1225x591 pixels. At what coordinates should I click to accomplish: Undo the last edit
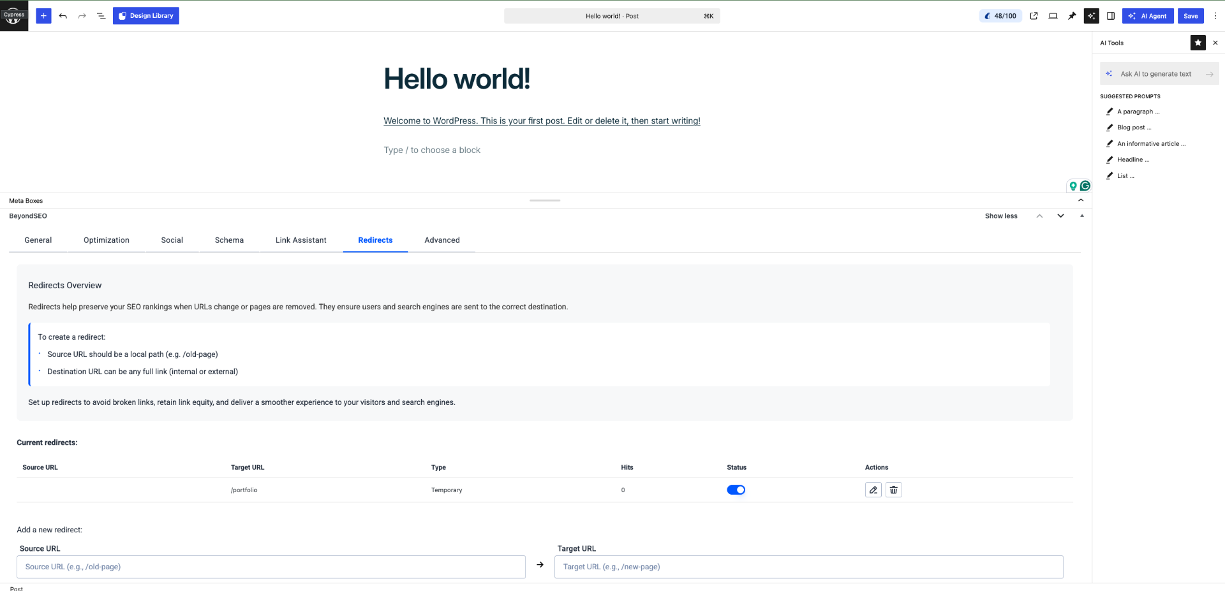(x=63, y=16)
